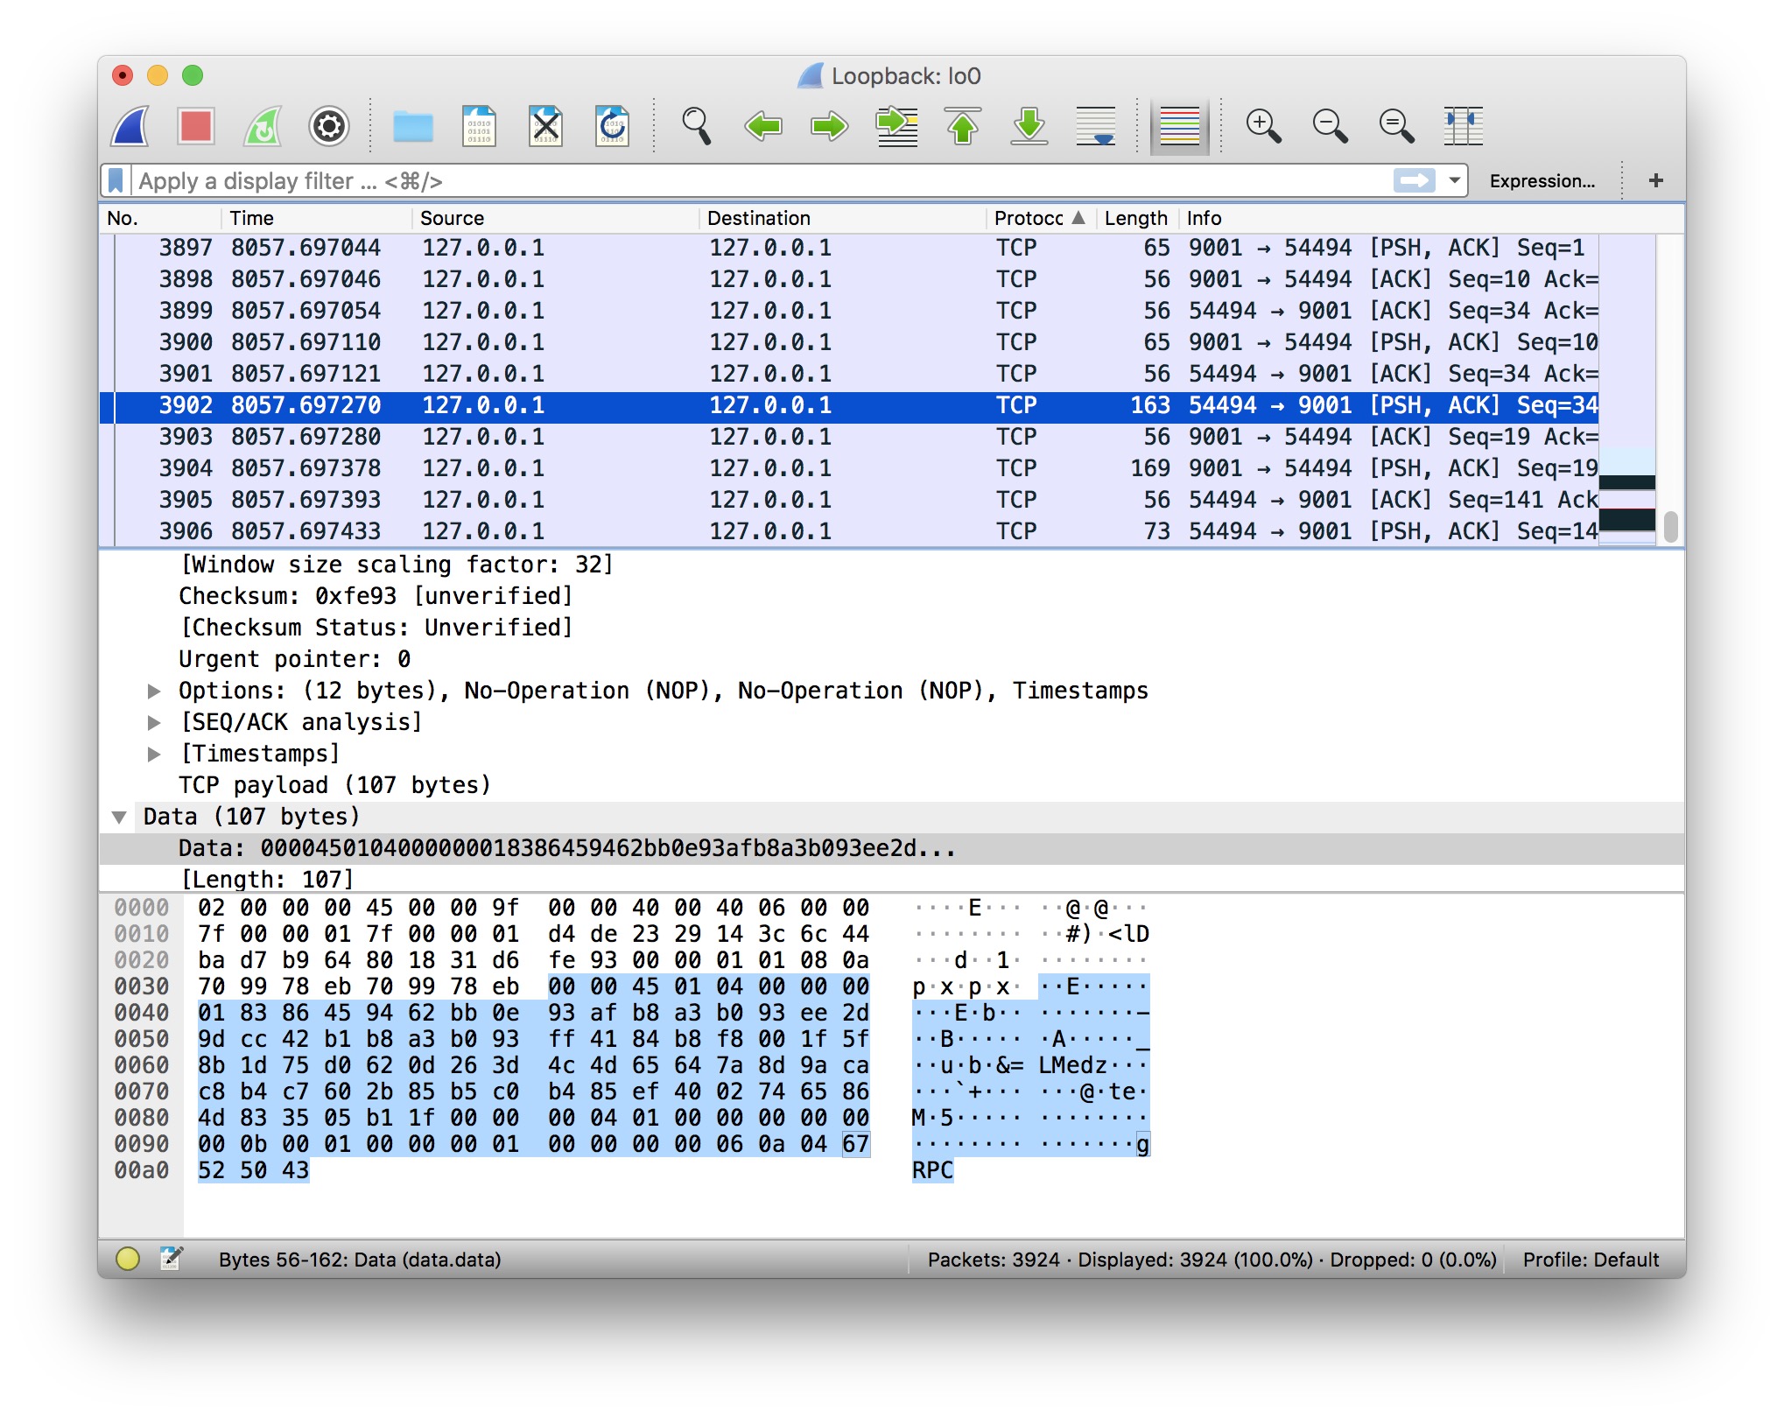1784x1418 pixels.
Task: Click in the display filter field
Action: pyautogui.click(x=753, y=181)
